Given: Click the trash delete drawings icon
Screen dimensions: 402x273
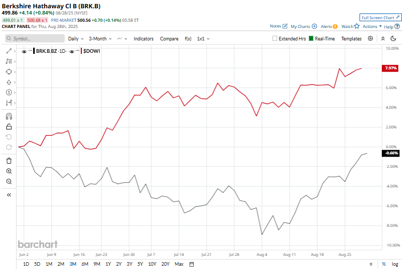Looking at the screenshot, I should (x=9, y=161).
